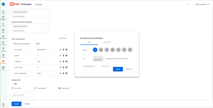
Task: Launch Studio from the sidebar
Action: pyautogui.click(x=3, y=56)
